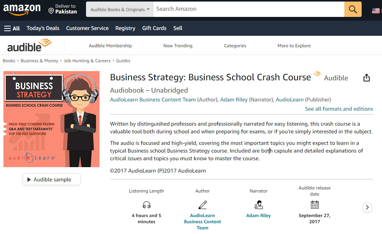Open the US flag language selector
This screenshot has width=382, height=234.
376,11
